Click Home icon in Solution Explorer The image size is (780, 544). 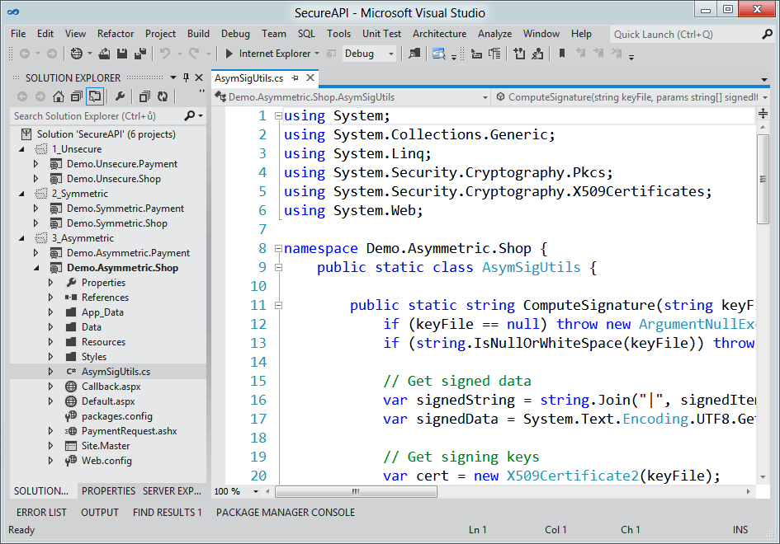pos(59,96)
